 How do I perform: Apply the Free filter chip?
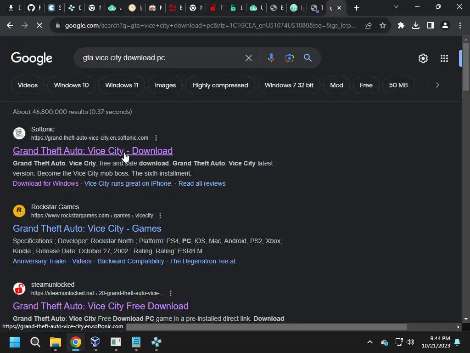tap(366, 85)
